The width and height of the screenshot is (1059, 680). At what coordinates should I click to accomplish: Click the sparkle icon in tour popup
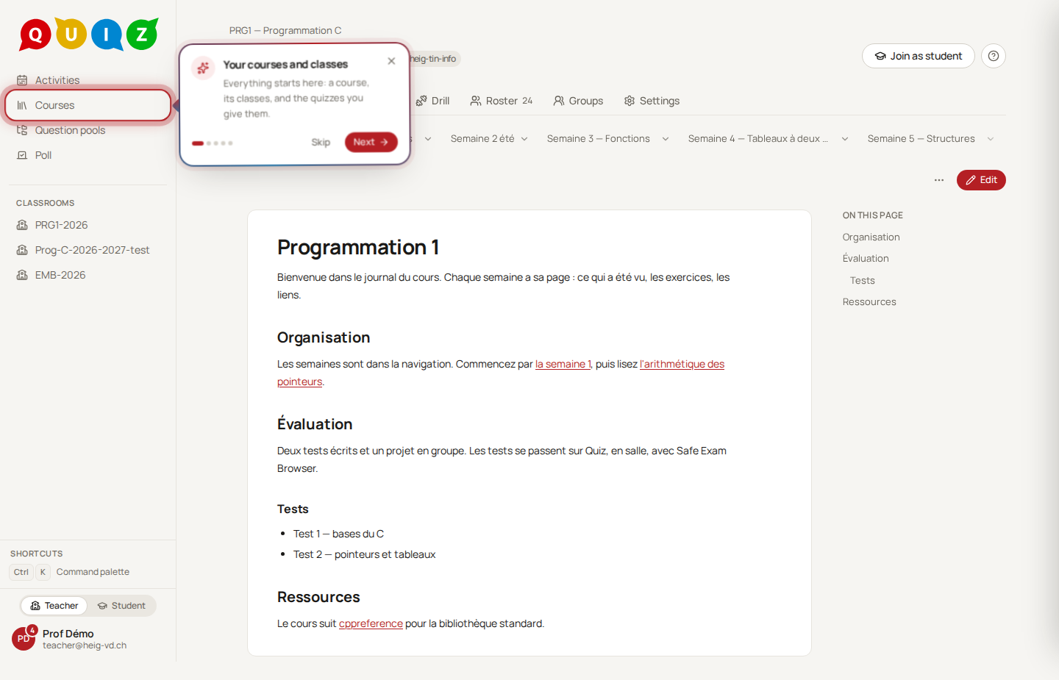pyautogui.click(x=203, y=68)
